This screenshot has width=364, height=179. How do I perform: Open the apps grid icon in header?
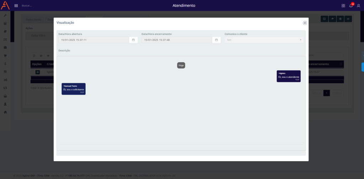343,6
